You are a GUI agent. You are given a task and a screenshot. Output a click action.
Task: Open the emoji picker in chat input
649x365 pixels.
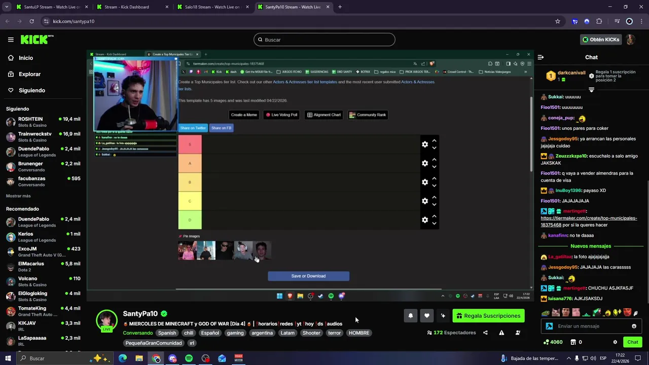tap(634, 326)
